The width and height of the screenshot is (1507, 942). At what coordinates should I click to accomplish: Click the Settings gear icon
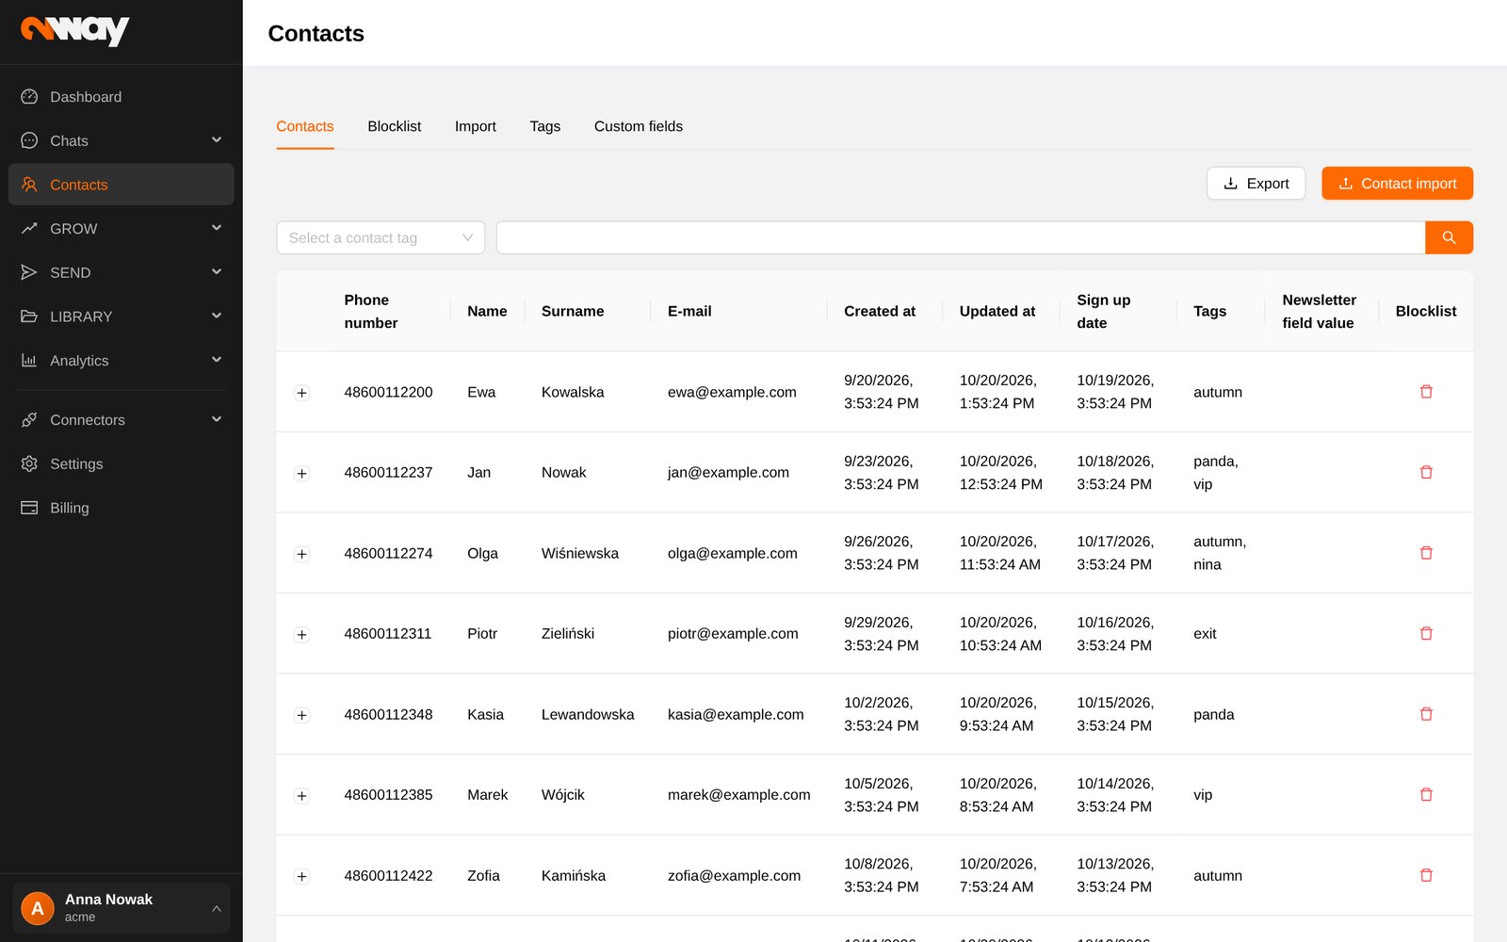pyautogui.click(x=29, y=463)
